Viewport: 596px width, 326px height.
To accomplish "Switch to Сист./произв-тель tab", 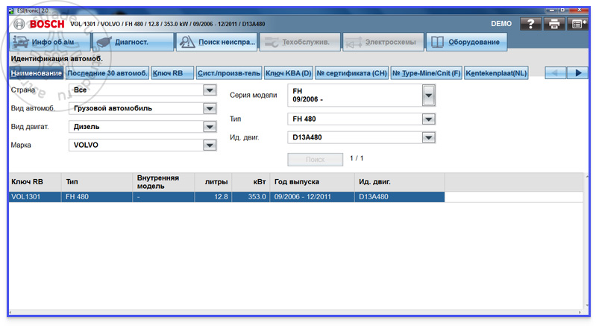I will click(x=229, y=73).
